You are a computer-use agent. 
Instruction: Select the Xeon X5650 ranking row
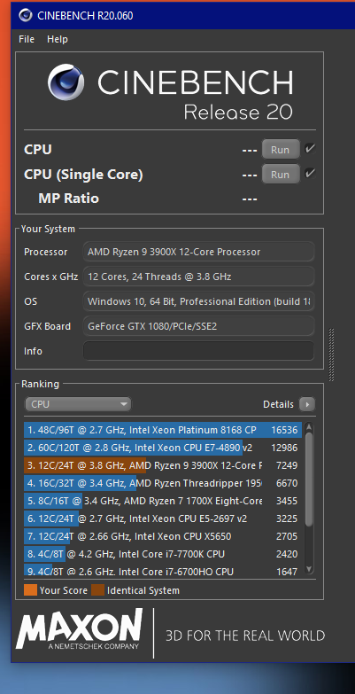tap(163, 536)
